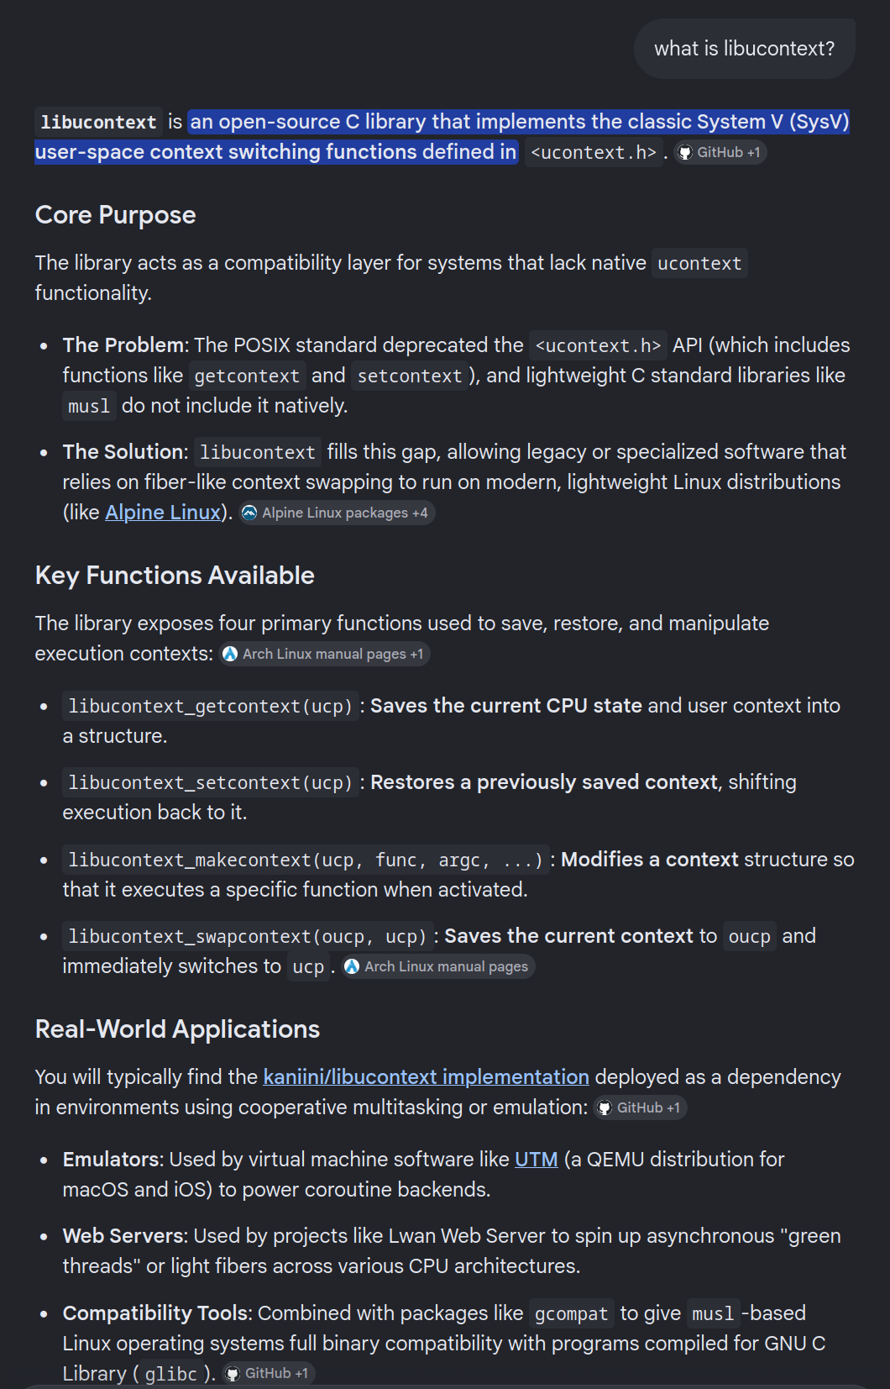Visit the UTM link
This screenshot has height=1389, width=890.
536,1159
